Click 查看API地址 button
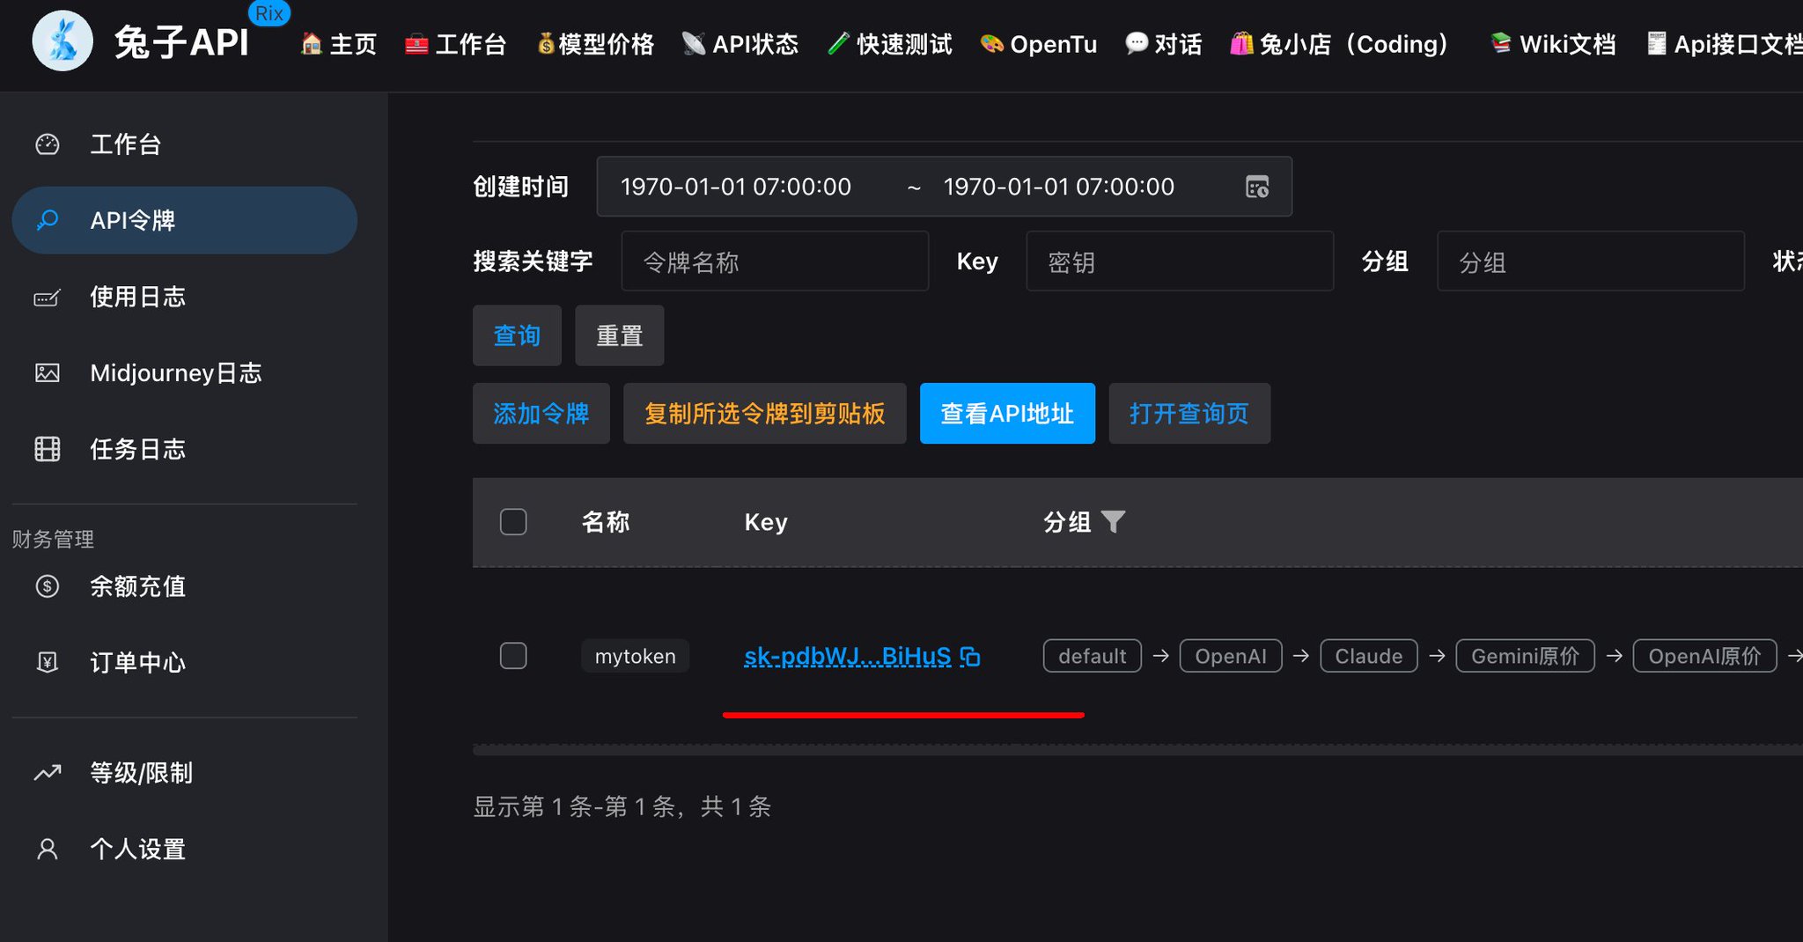 (x=1007, y=413)
